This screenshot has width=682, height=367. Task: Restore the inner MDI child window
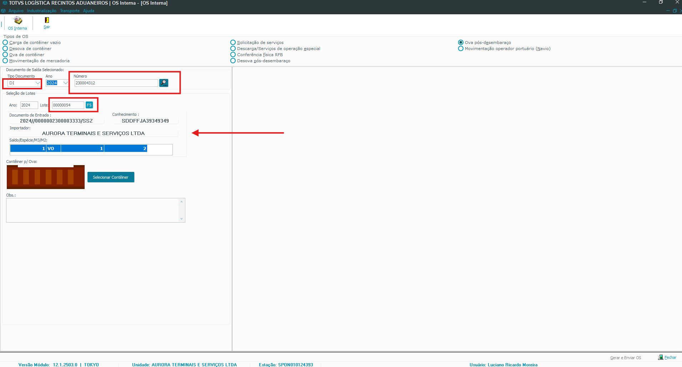675,11
